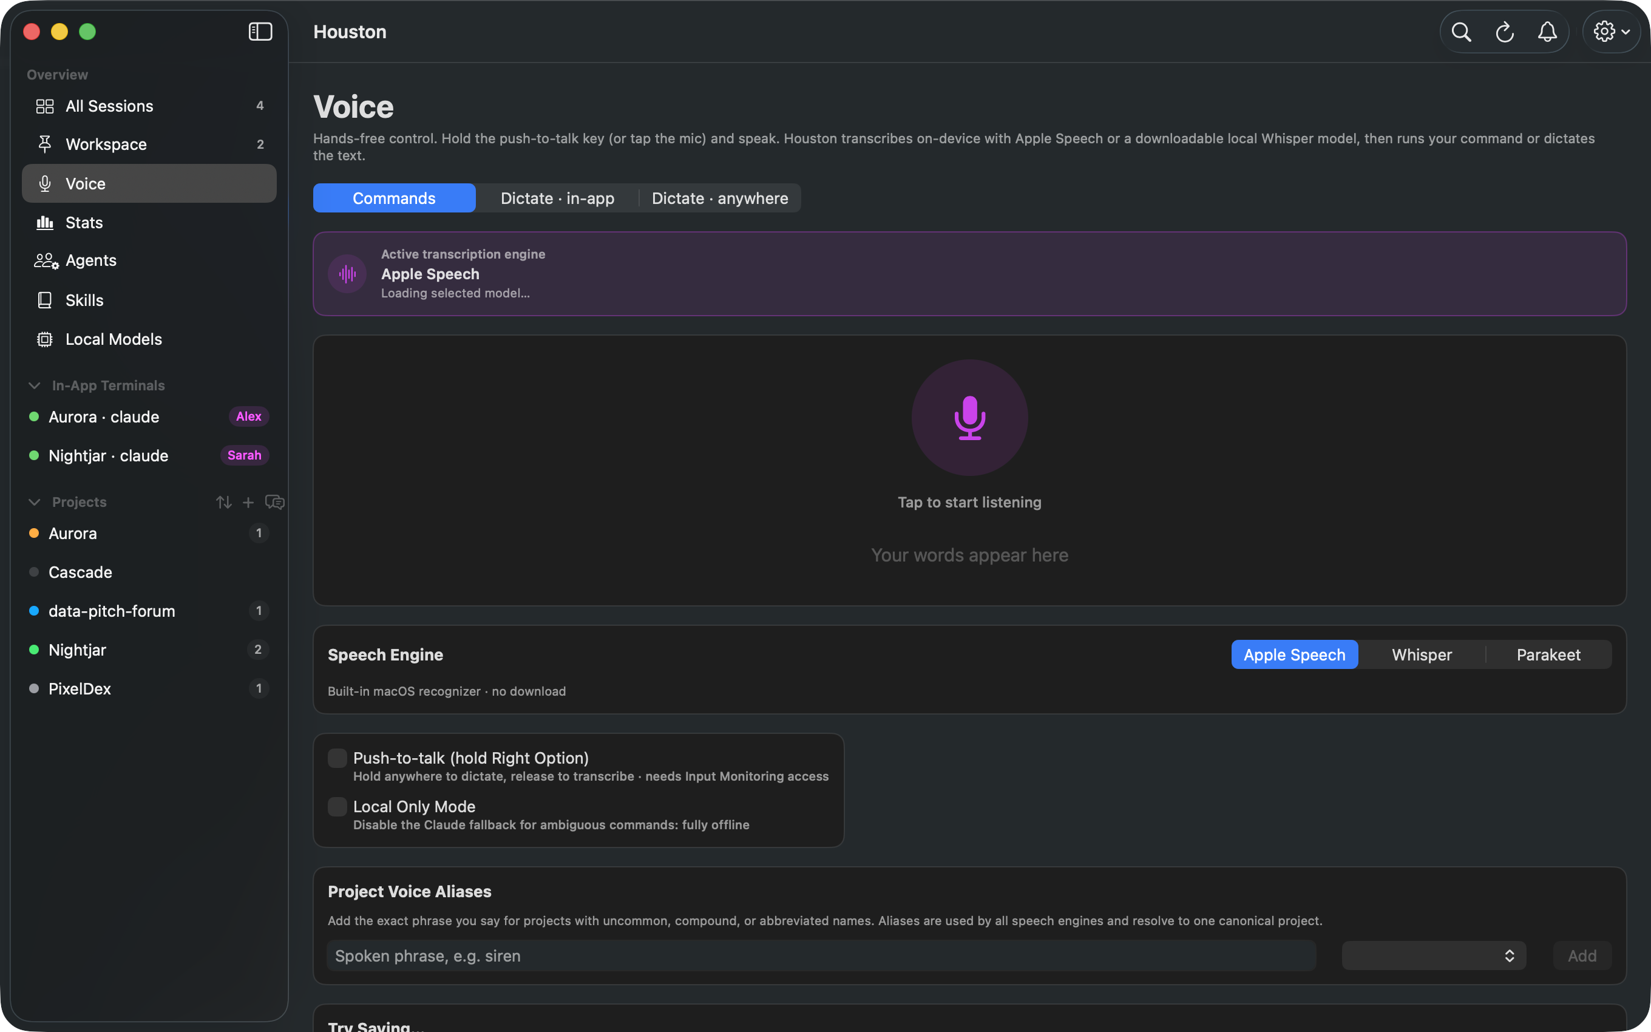Select Whisper speech engine
Screen dimensions: 1651x1032
(x=1422, y=654)
